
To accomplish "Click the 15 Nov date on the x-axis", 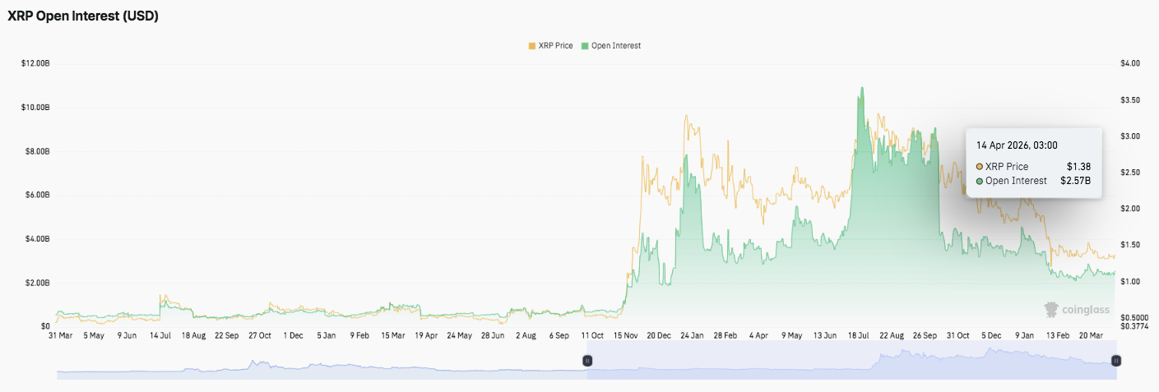I will point(626,335).
